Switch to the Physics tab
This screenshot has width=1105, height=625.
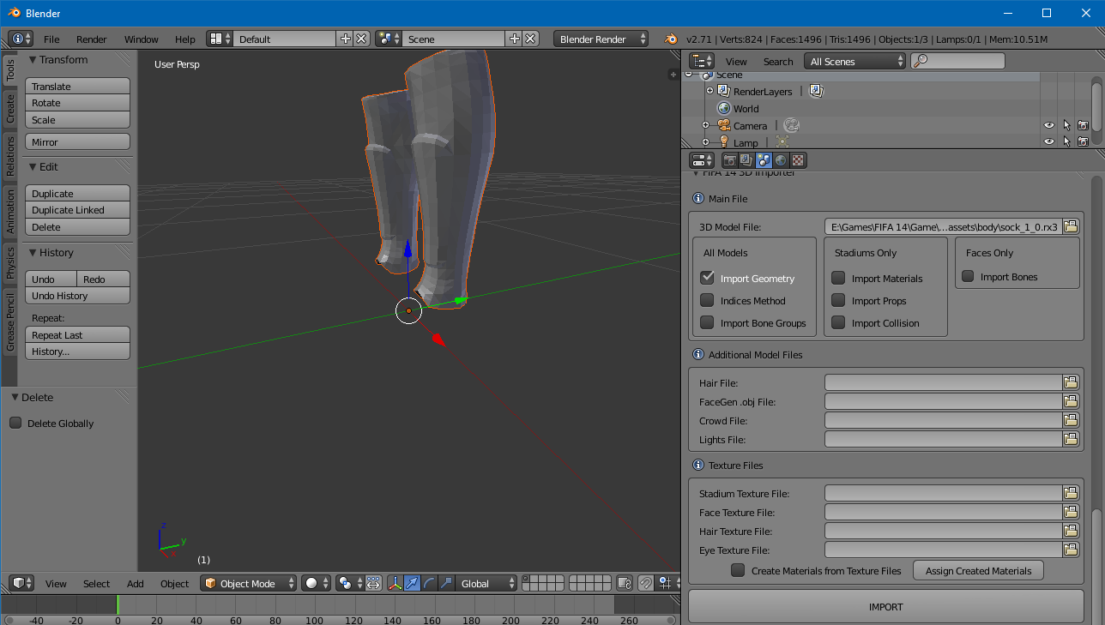click(10, 261)
